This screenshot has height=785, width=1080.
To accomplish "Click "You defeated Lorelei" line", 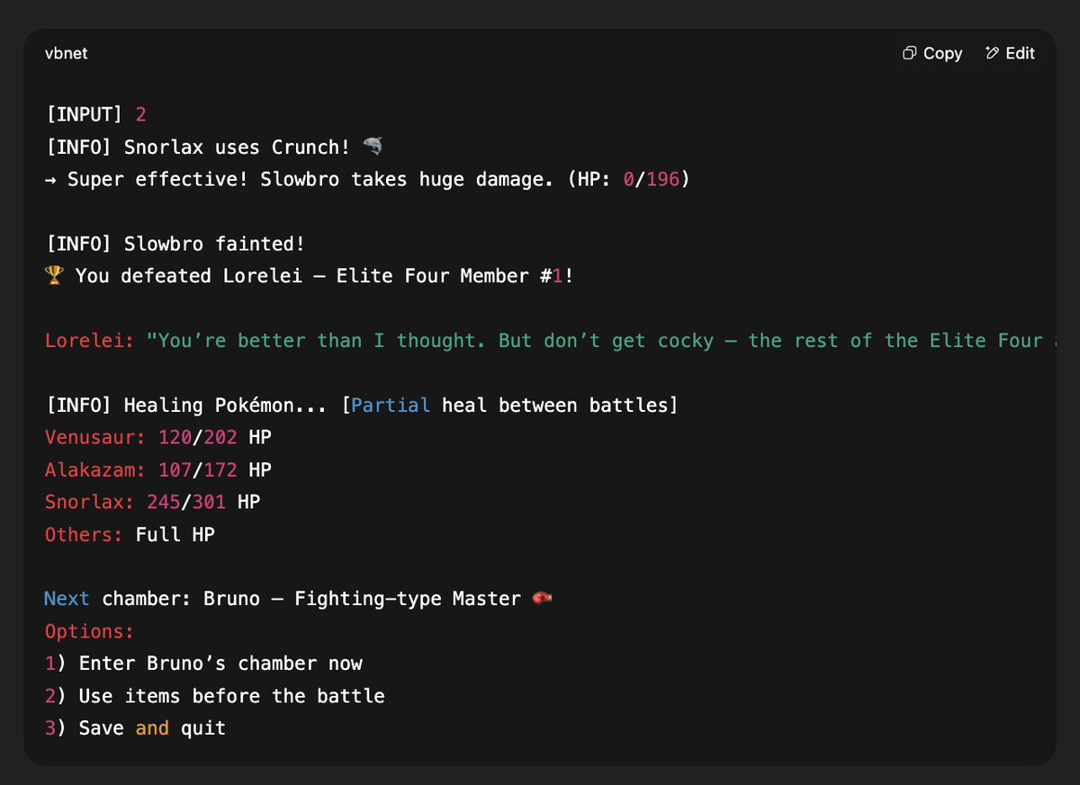I will (x=309, y=276).
